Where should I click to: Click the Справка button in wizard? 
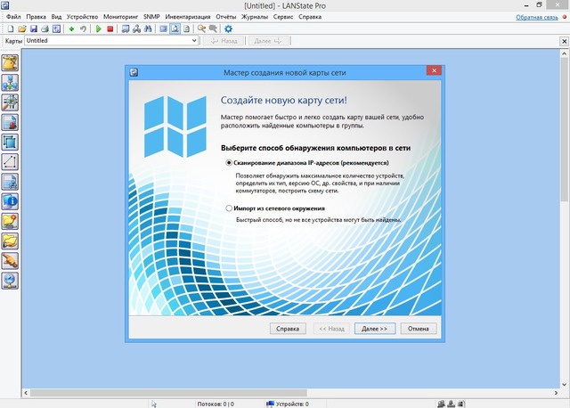pos(288,328)
